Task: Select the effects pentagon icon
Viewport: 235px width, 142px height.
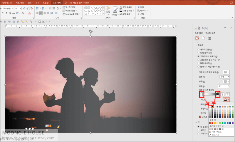Action: [x=203, y=38]
